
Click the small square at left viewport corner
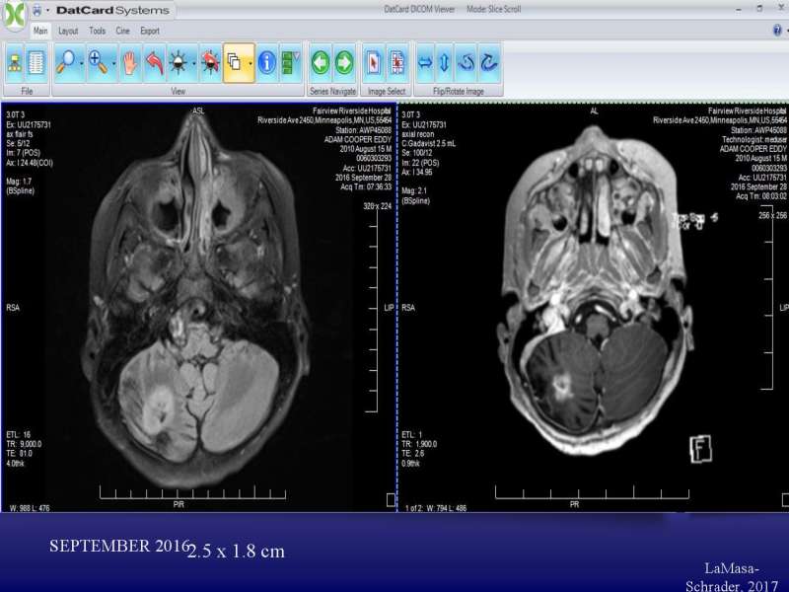[x=391, y=500]
